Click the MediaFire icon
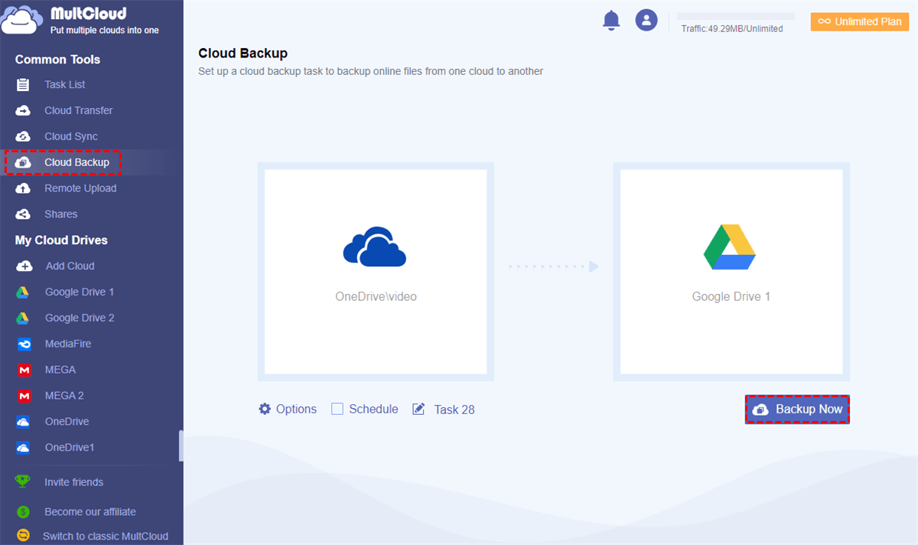Viewport: 918px width, 545px height. pos(24,344)
